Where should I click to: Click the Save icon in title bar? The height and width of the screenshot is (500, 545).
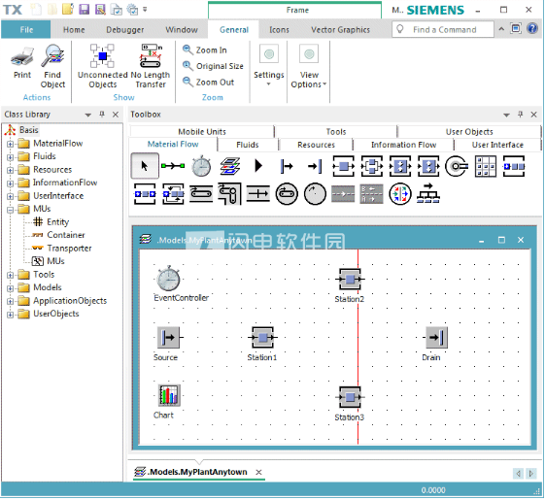coord(85,10)
